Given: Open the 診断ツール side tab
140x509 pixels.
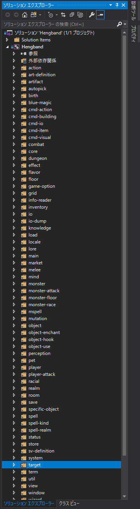Looking at the screenshot, I should tap(133, 11).
